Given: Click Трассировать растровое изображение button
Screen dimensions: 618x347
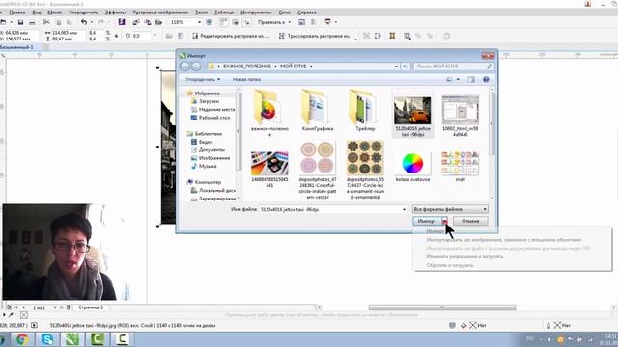Looking at the screenshot, I should point(315,36).
